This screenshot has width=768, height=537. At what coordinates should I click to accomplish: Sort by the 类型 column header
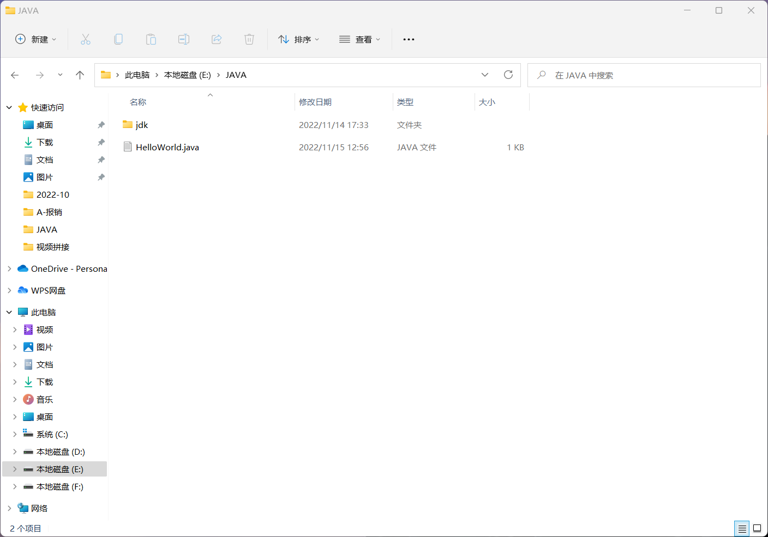tap(405, 102)
